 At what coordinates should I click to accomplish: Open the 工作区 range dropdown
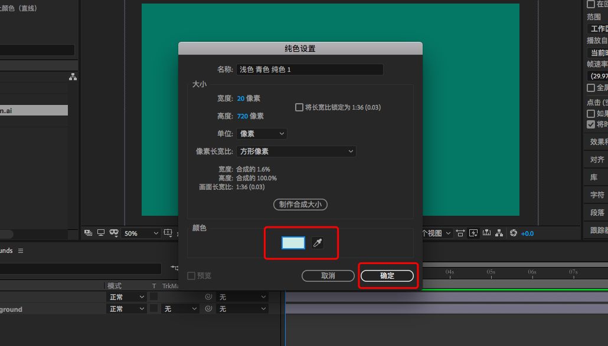(597, 29)
